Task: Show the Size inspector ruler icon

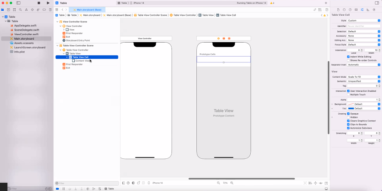Action: click(368, 10)
